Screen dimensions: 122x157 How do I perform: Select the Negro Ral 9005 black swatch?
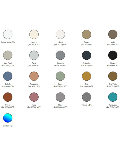113,55
